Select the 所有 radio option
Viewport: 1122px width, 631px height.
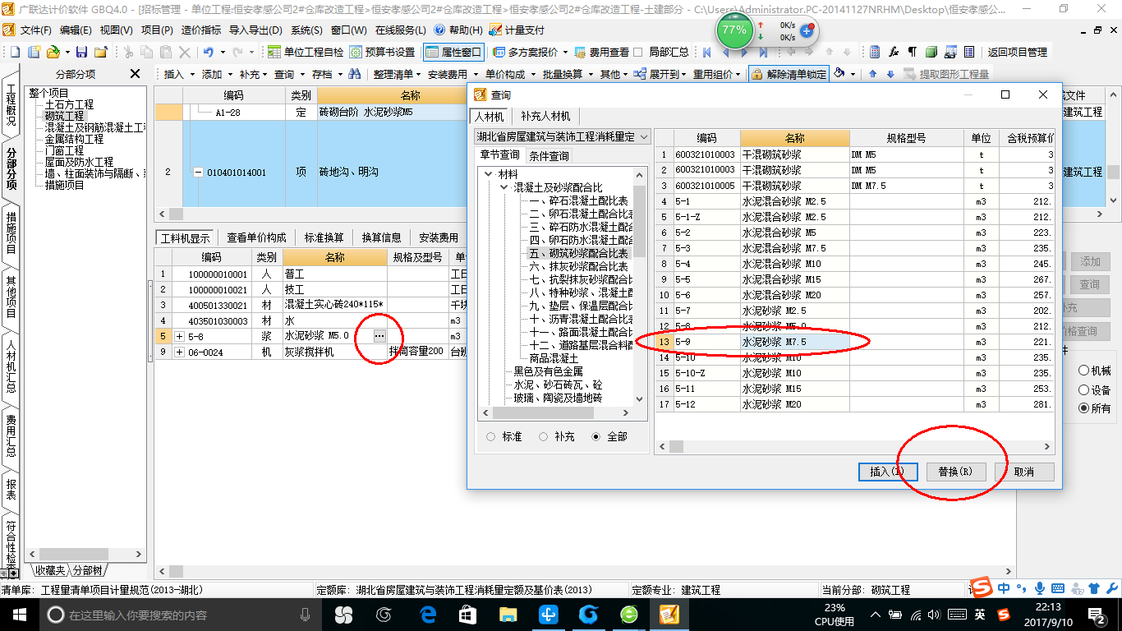[x=1084, y=408]
